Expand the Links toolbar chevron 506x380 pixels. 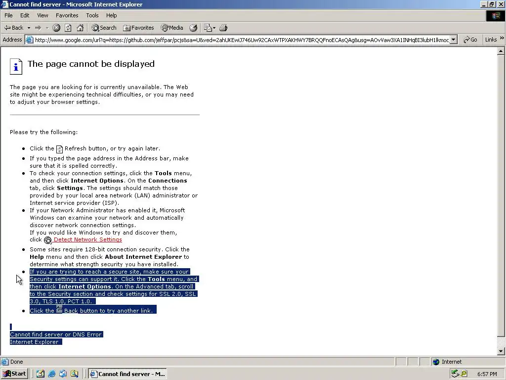(502, 38)
